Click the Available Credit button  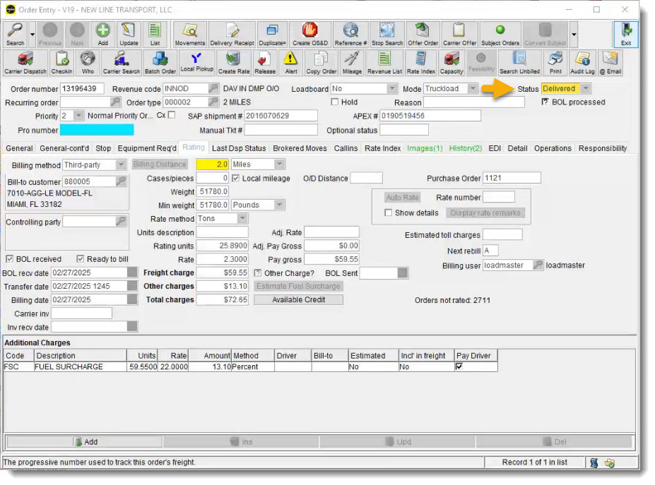click(x=298, y=299)
